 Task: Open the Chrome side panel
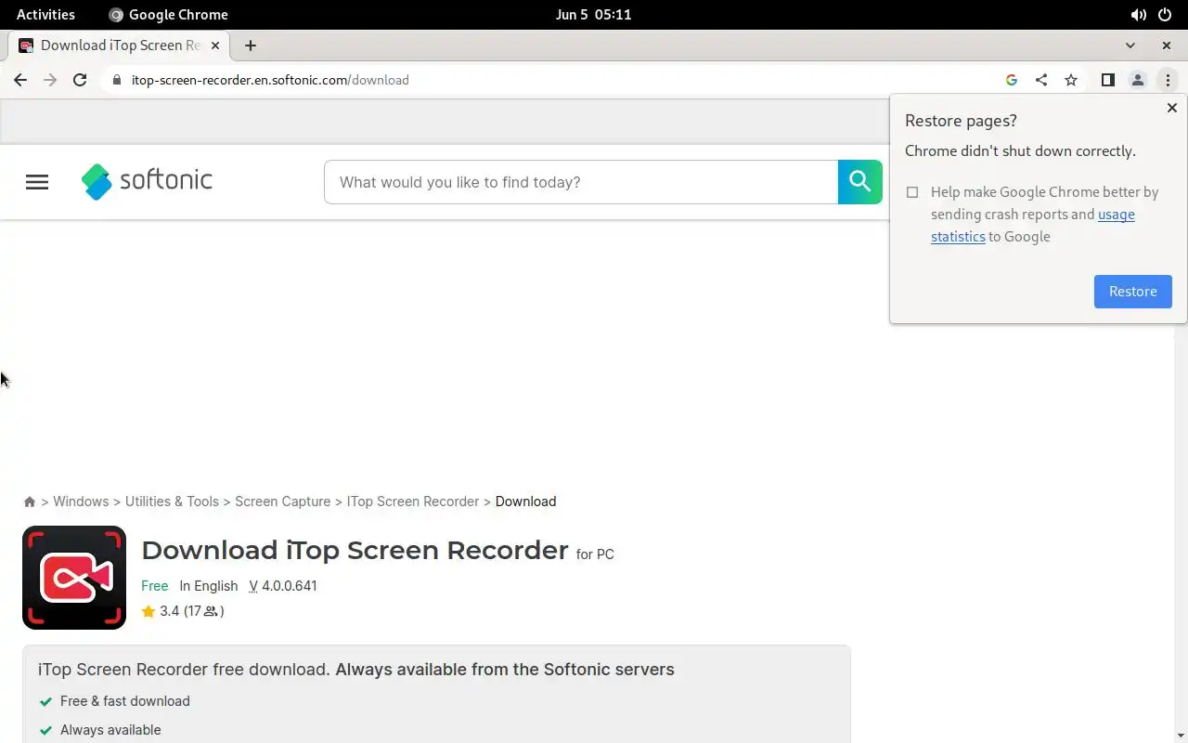1107,80
